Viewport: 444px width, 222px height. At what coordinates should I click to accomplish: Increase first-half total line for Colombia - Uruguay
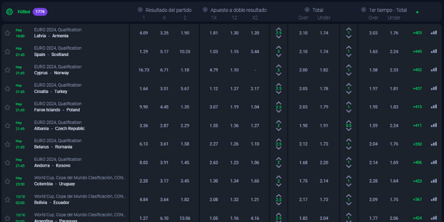click(x=349, y=177)
